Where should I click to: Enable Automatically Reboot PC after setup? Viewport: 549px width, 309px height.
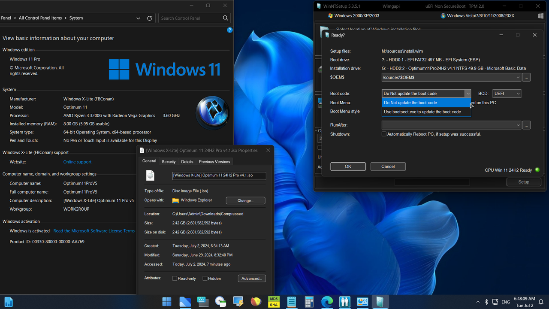[384, 134]
